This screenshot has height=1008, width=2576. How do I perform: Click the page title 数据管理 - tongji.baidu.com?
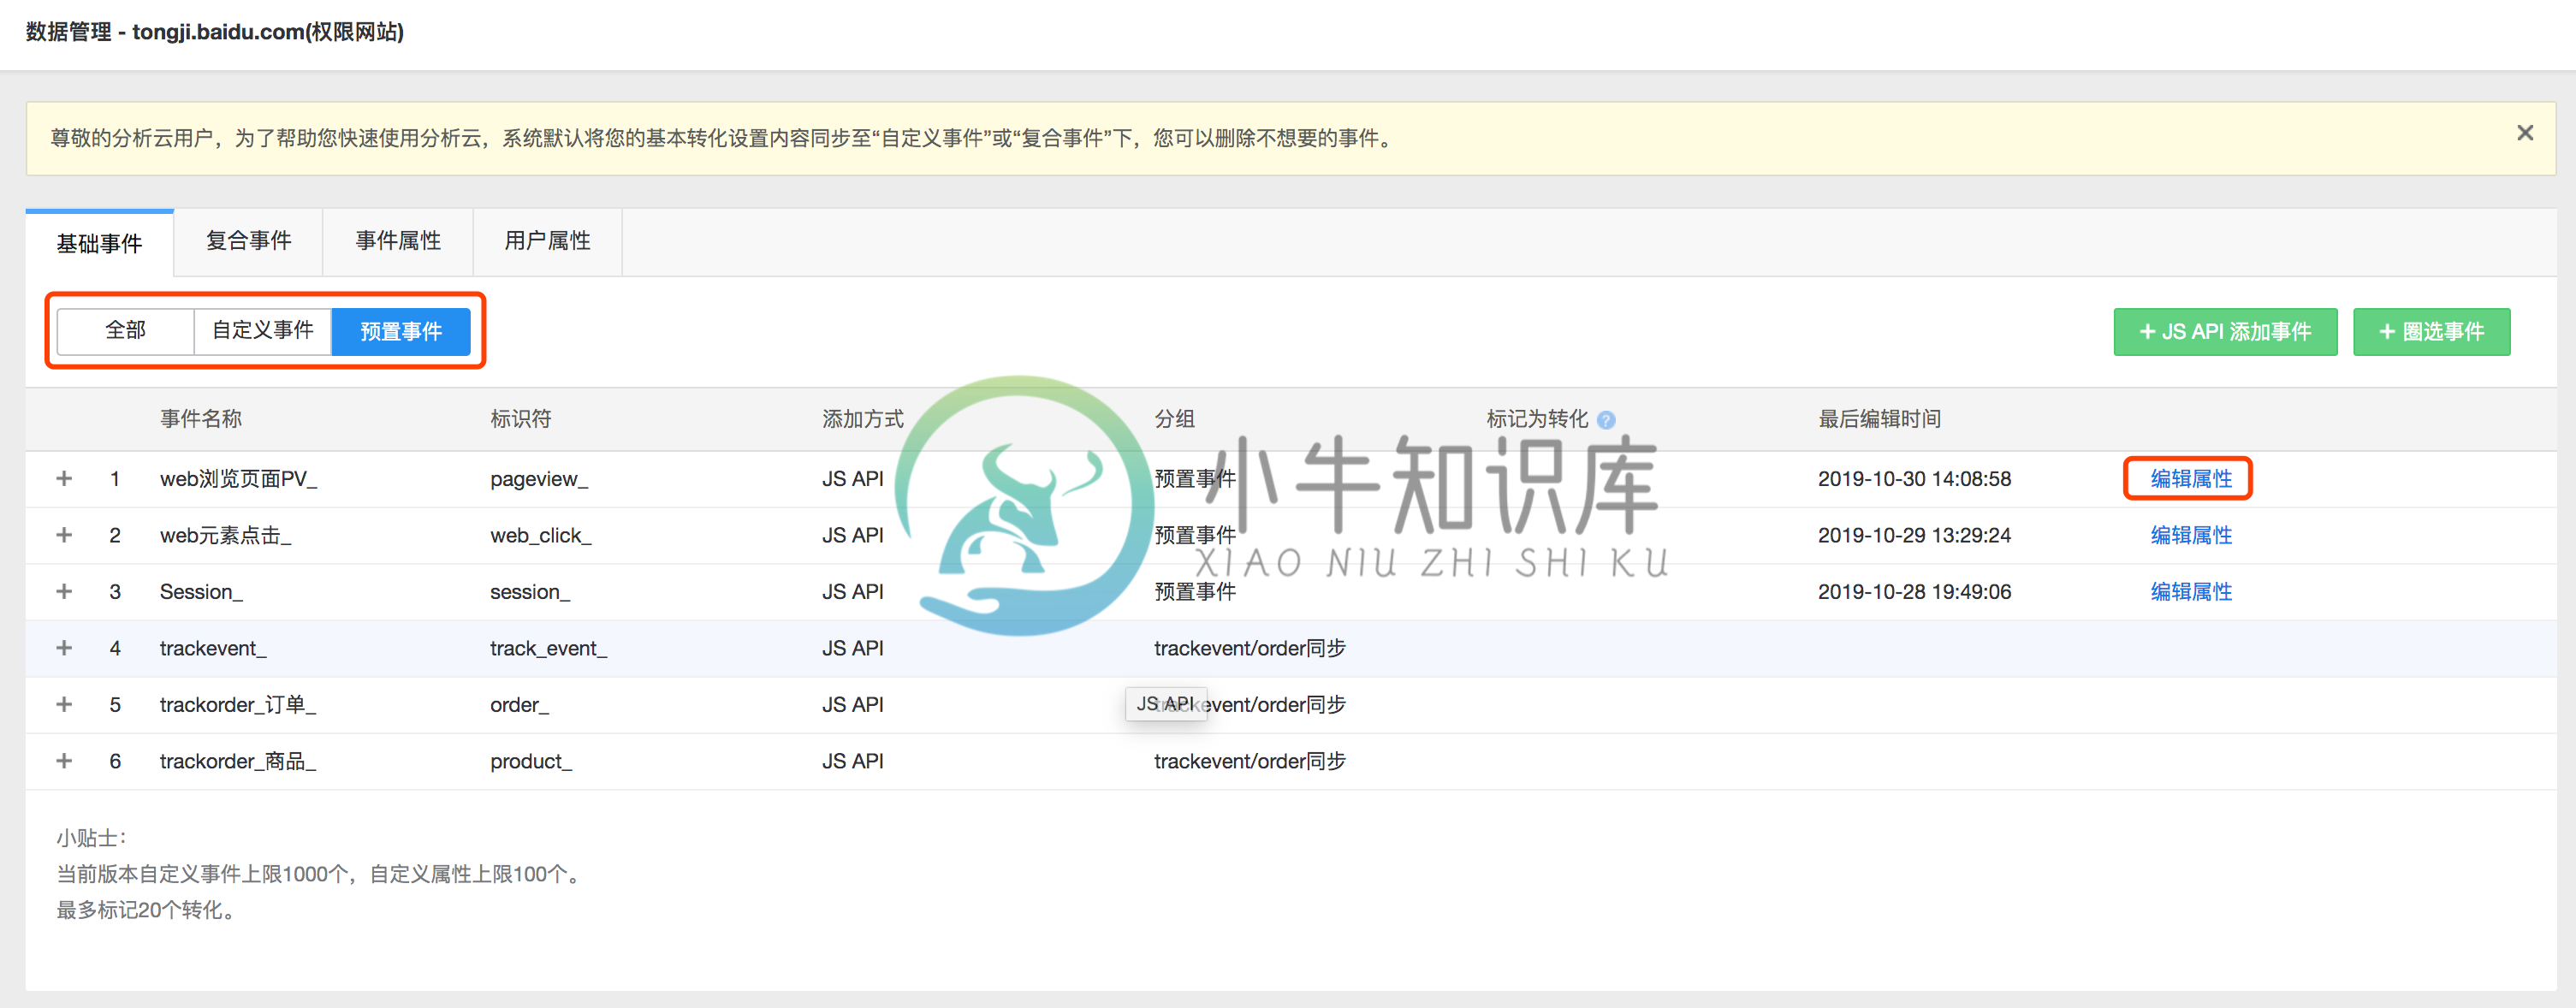[215, 32]
